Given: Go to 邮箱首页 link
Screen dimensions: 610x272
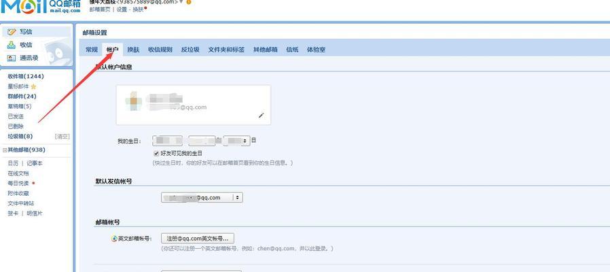Looking at the screenshot, I should [x=100, y=10].
